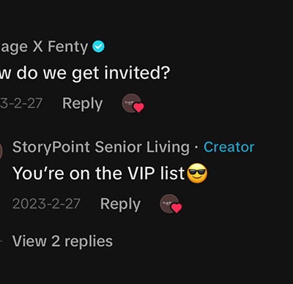This screenshot has height=284, width=293.
Task: Click the 2023-2-27 timestamp on the StoryPoint reply
Action: pyautogui.click(x=46, y=203)
